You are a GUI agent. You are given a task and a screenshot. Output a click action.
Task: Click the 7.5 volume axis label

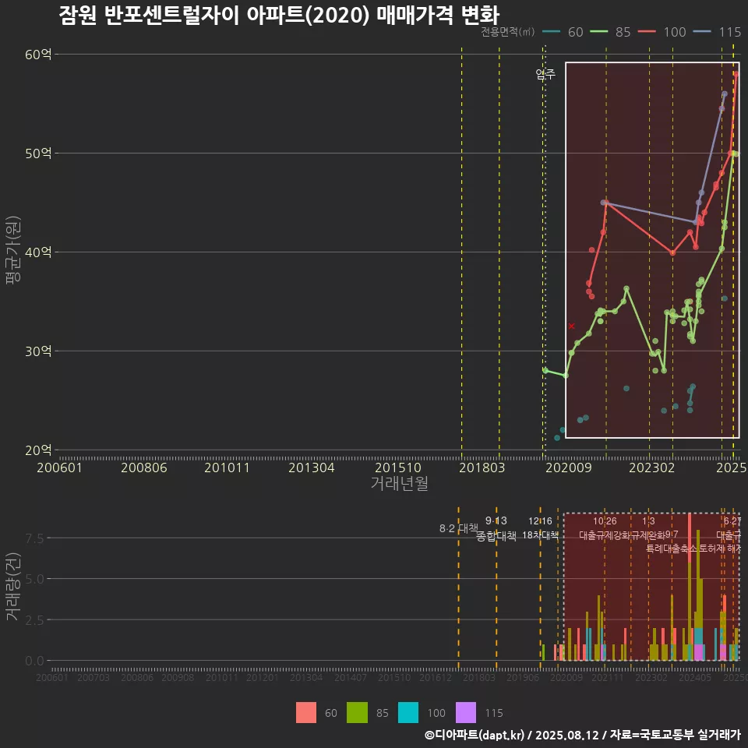pyautogui.click(x=34, y=538)
